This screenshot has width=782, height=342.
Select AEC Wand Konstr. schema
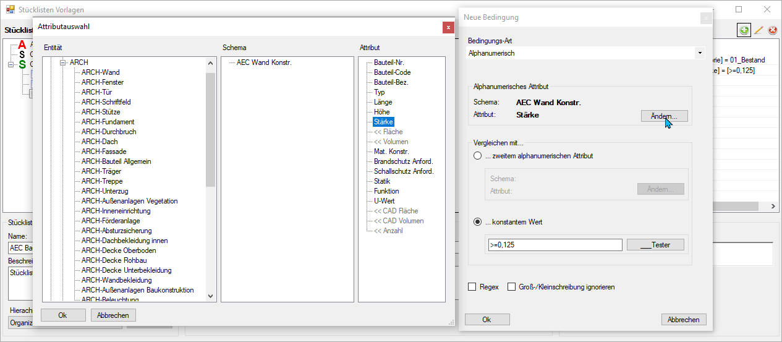pyautogui.click(x=264, y=62)
